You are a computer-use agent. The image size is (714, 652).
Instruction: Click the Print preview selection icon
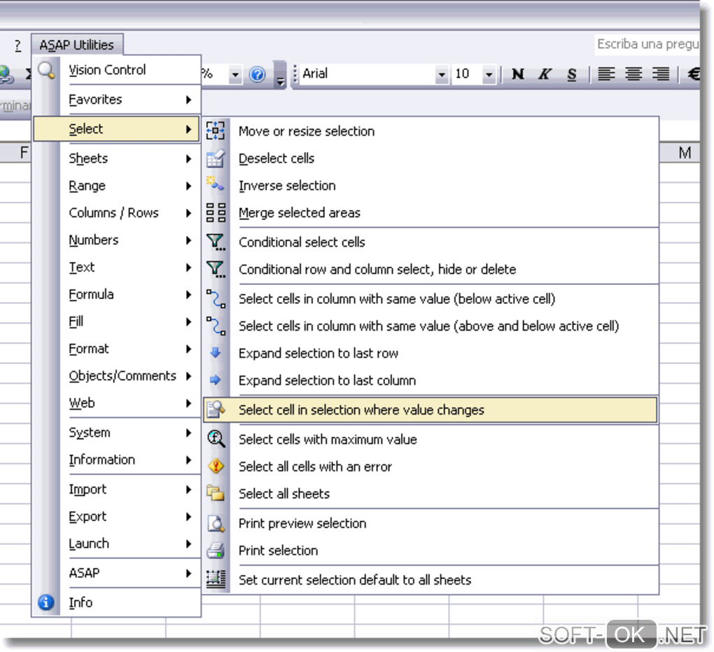[216, 523]
